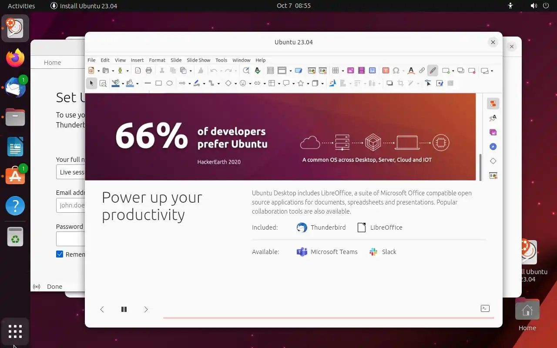Screen dimensions: 557x348
Task: Open Firefox from the dock
Action: [15, 58]
